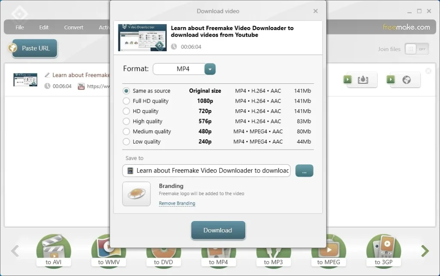Choose Medium quality 480p option
Image resolution: width=440 pixels, height=276 pixels.
(x=126, y=131)
